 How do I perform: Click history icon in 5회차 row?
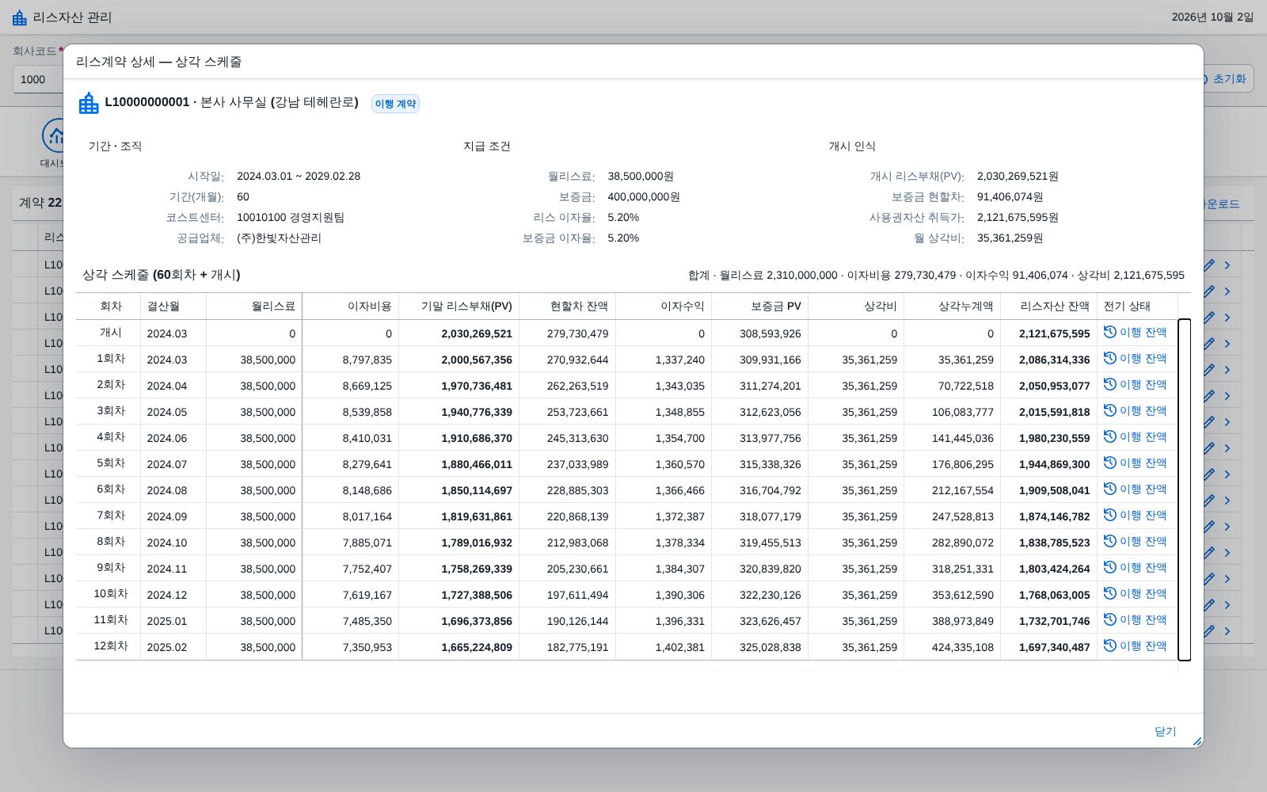pos(1110,463)
